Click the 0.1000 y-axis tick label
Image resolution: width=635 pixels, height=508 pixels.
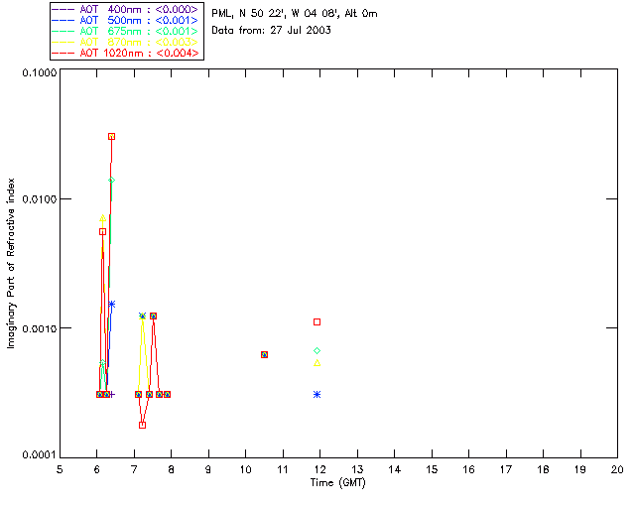coord(40,73)
